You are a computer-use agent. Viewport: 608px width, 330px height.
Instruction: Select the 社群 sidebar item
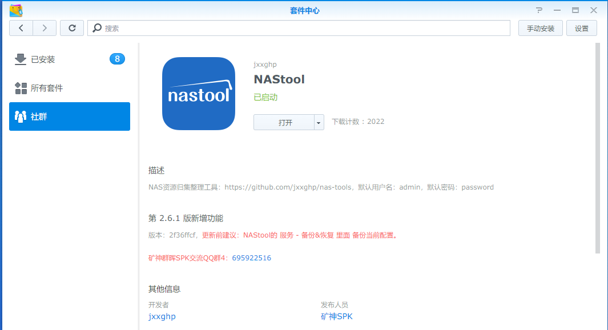point(70,116)
